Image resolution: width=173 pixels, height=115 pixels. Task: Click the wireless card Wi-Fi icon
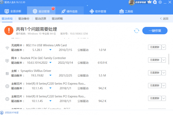pyautogui.click(x=7, y=48)
